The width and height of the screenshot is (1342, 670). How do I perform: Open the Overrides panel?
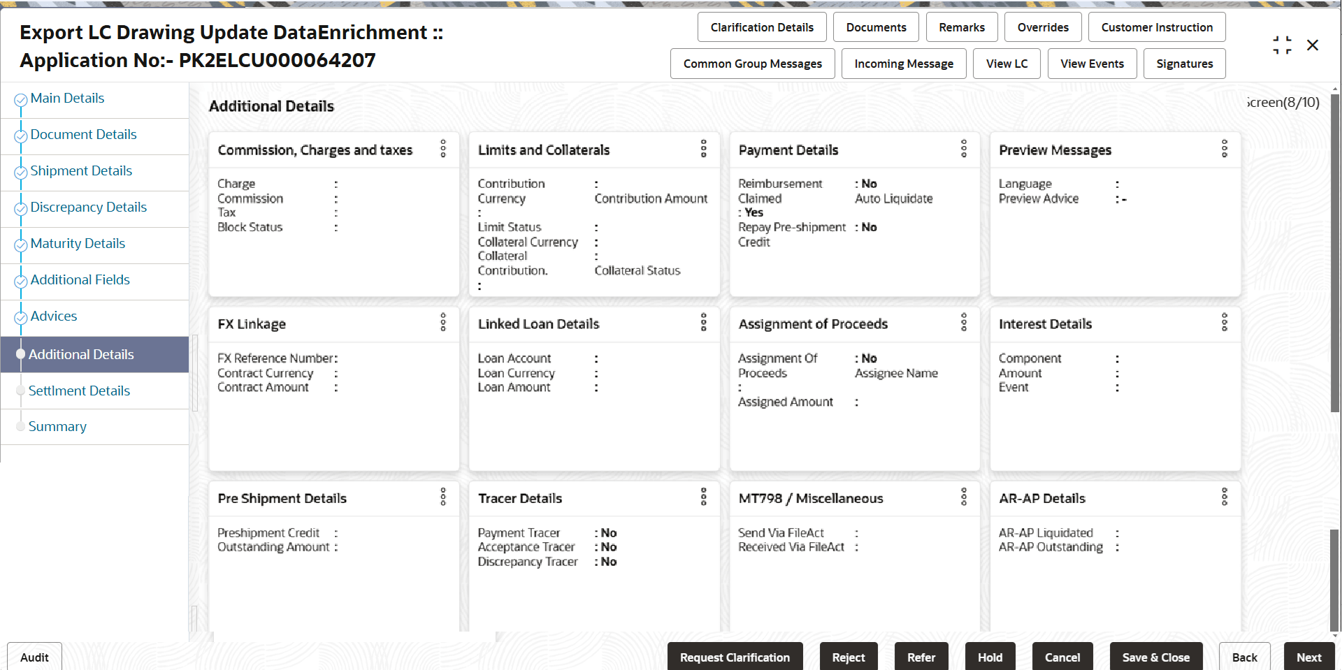[1043, 27]
